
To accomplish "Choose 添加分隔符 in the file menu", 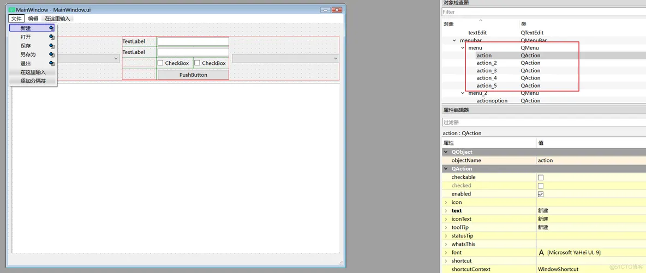I will (x=33, y=81).
